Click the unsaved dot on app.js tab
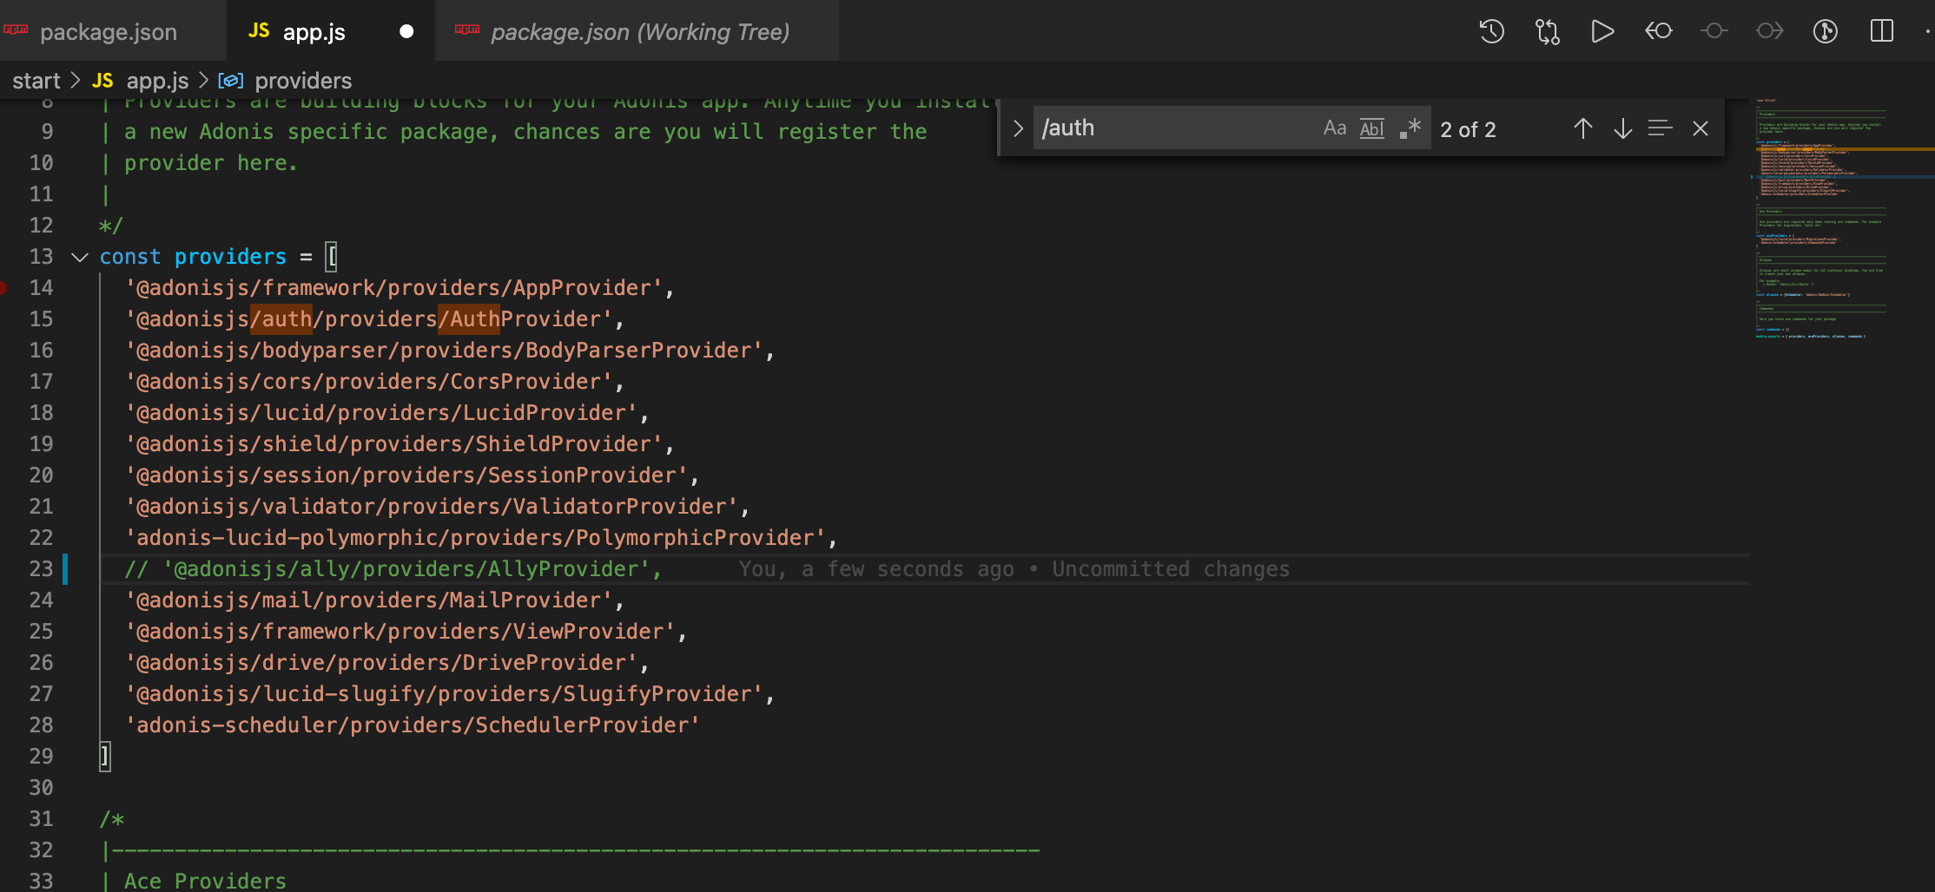This screenshot has width=1935, height=892. pyautogui.click(x=406, y=32)
